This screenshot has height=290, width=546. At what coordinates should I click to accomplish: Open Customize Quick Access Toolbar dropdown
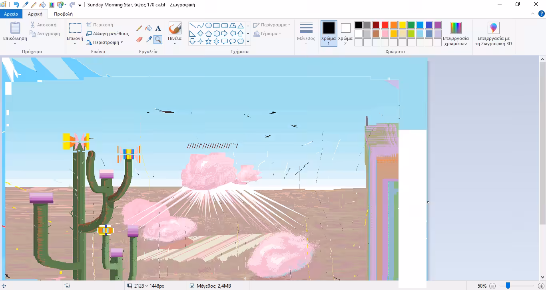80,5
